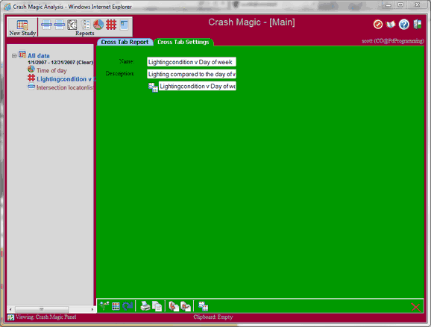This screenshot has width=431, height=327.
Task: Click the right scroll arrow in tree panel
Action: point(92,309)
